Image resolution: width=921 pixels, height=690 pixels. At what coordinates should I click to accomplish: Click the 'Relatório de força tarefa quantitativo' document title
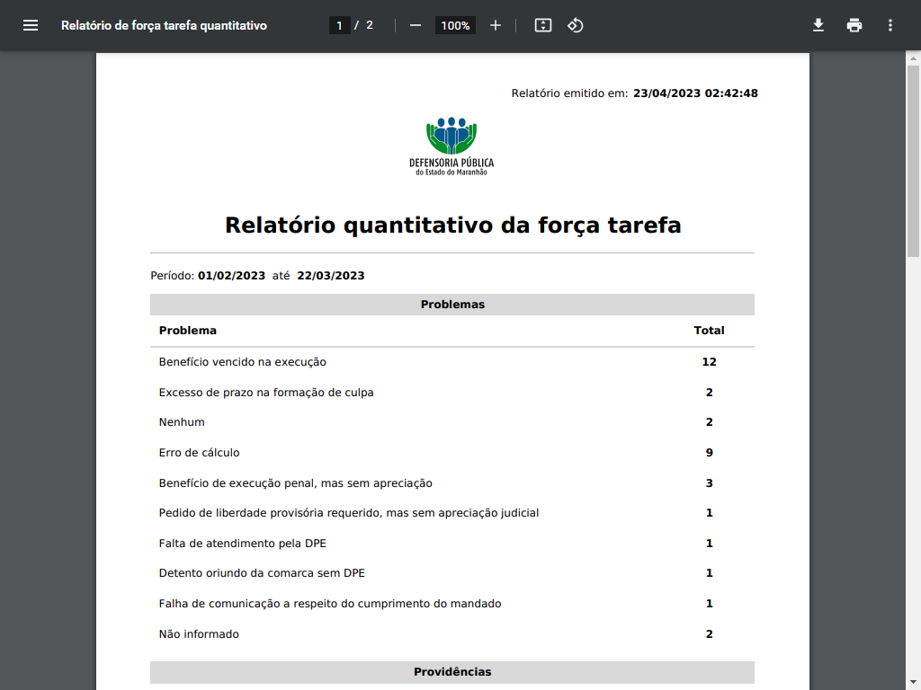point(164,25)
